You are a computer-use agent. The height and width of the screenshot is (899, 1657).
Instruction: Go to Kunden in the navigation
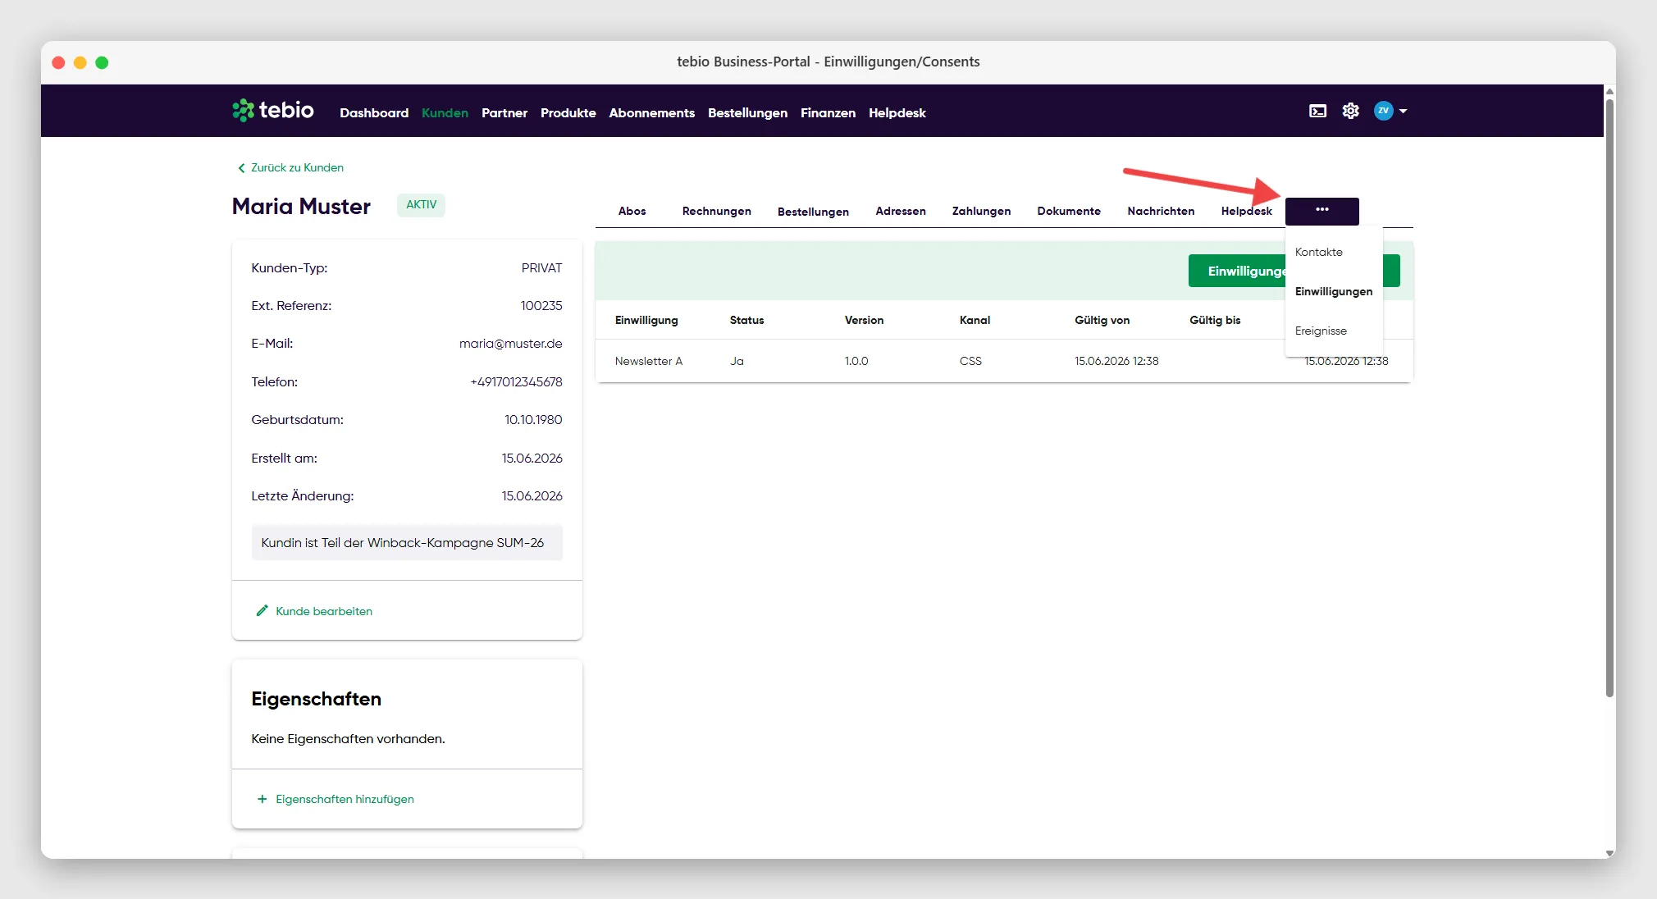tap(445, 113)
